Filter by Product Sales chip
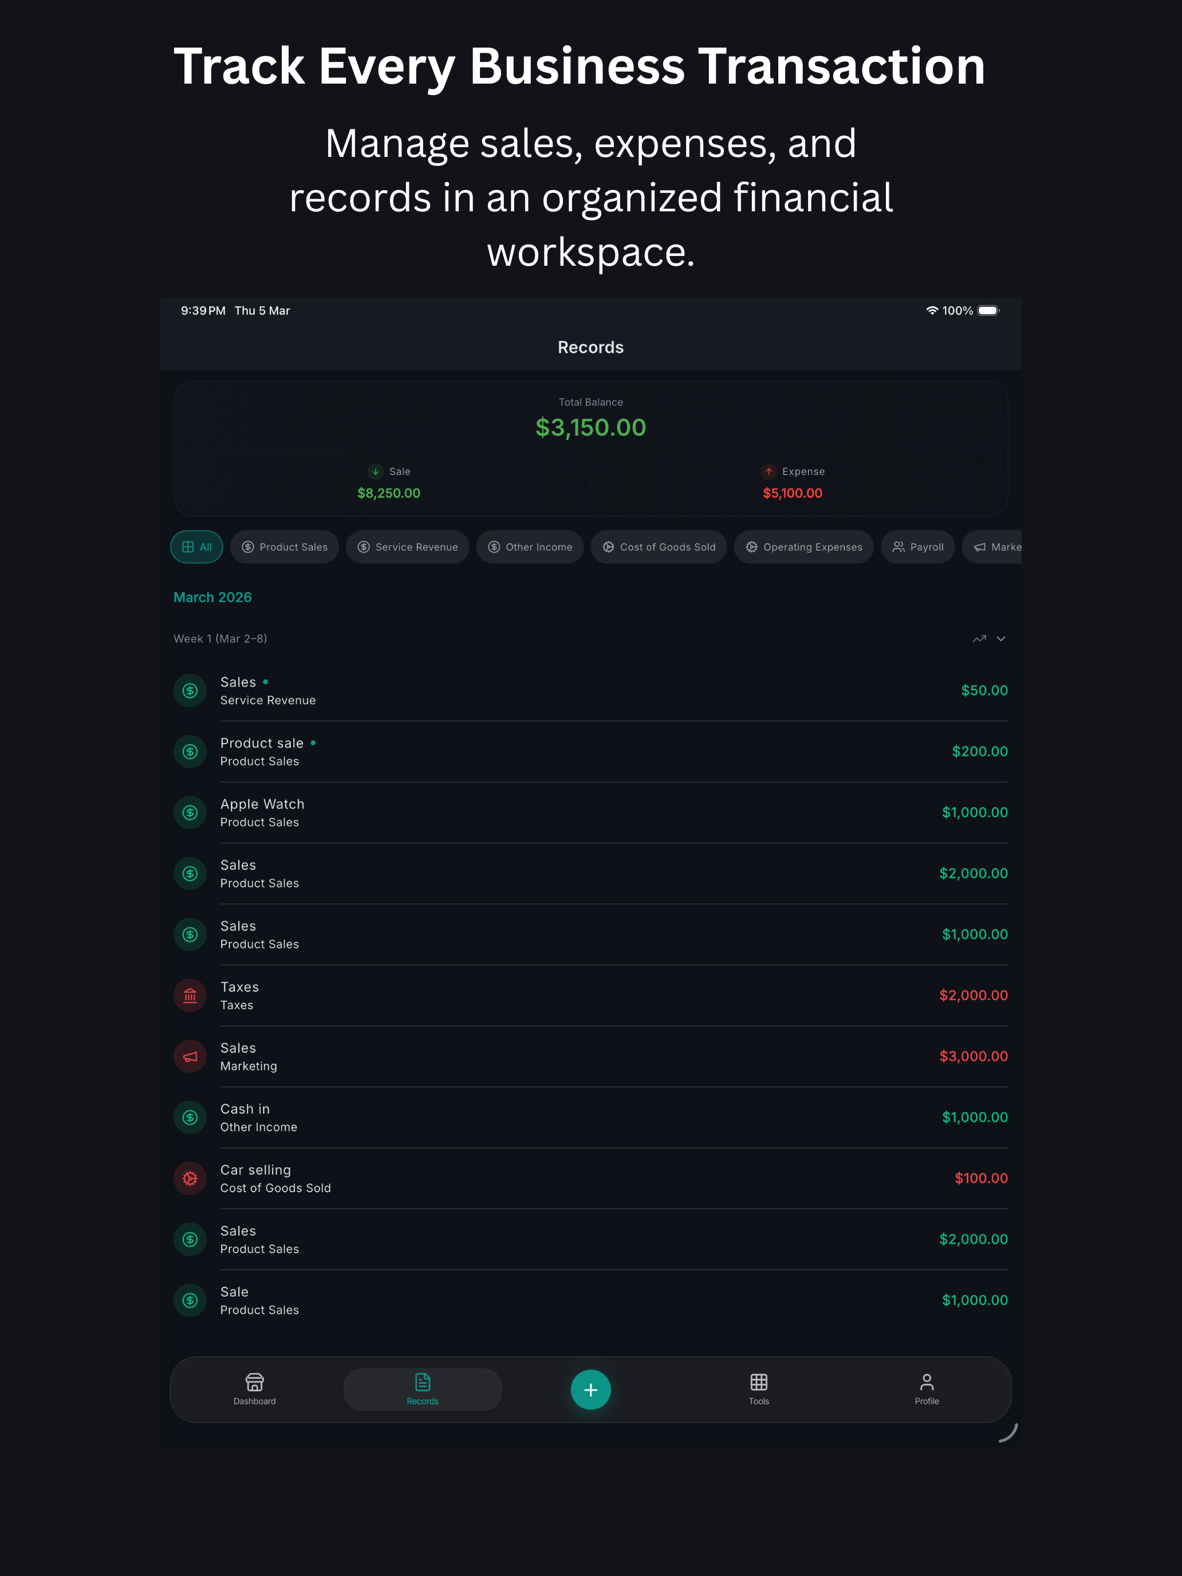1182x1576 pixels. (x=284, y=547)
